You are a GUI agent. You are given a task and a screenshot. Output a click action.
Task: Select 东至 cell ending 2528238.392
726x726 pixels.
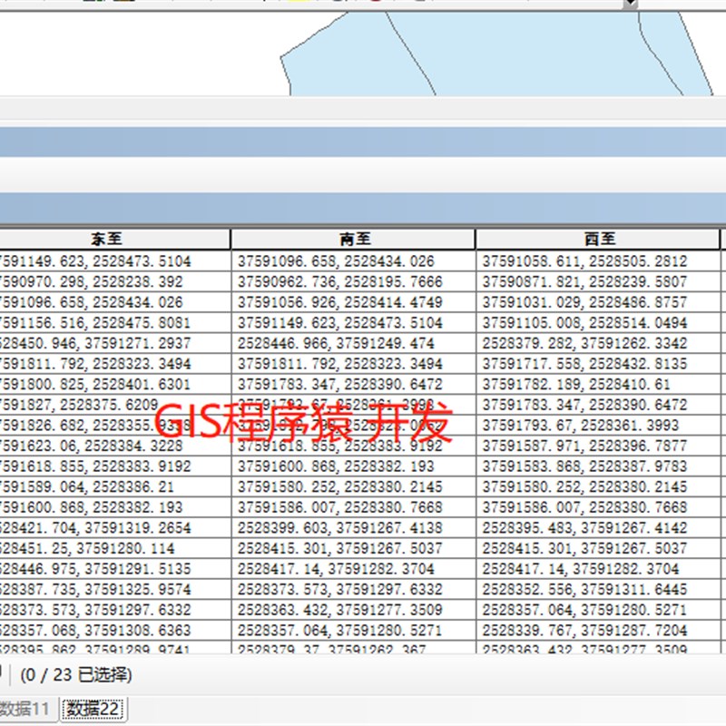(x=115, y=281)
